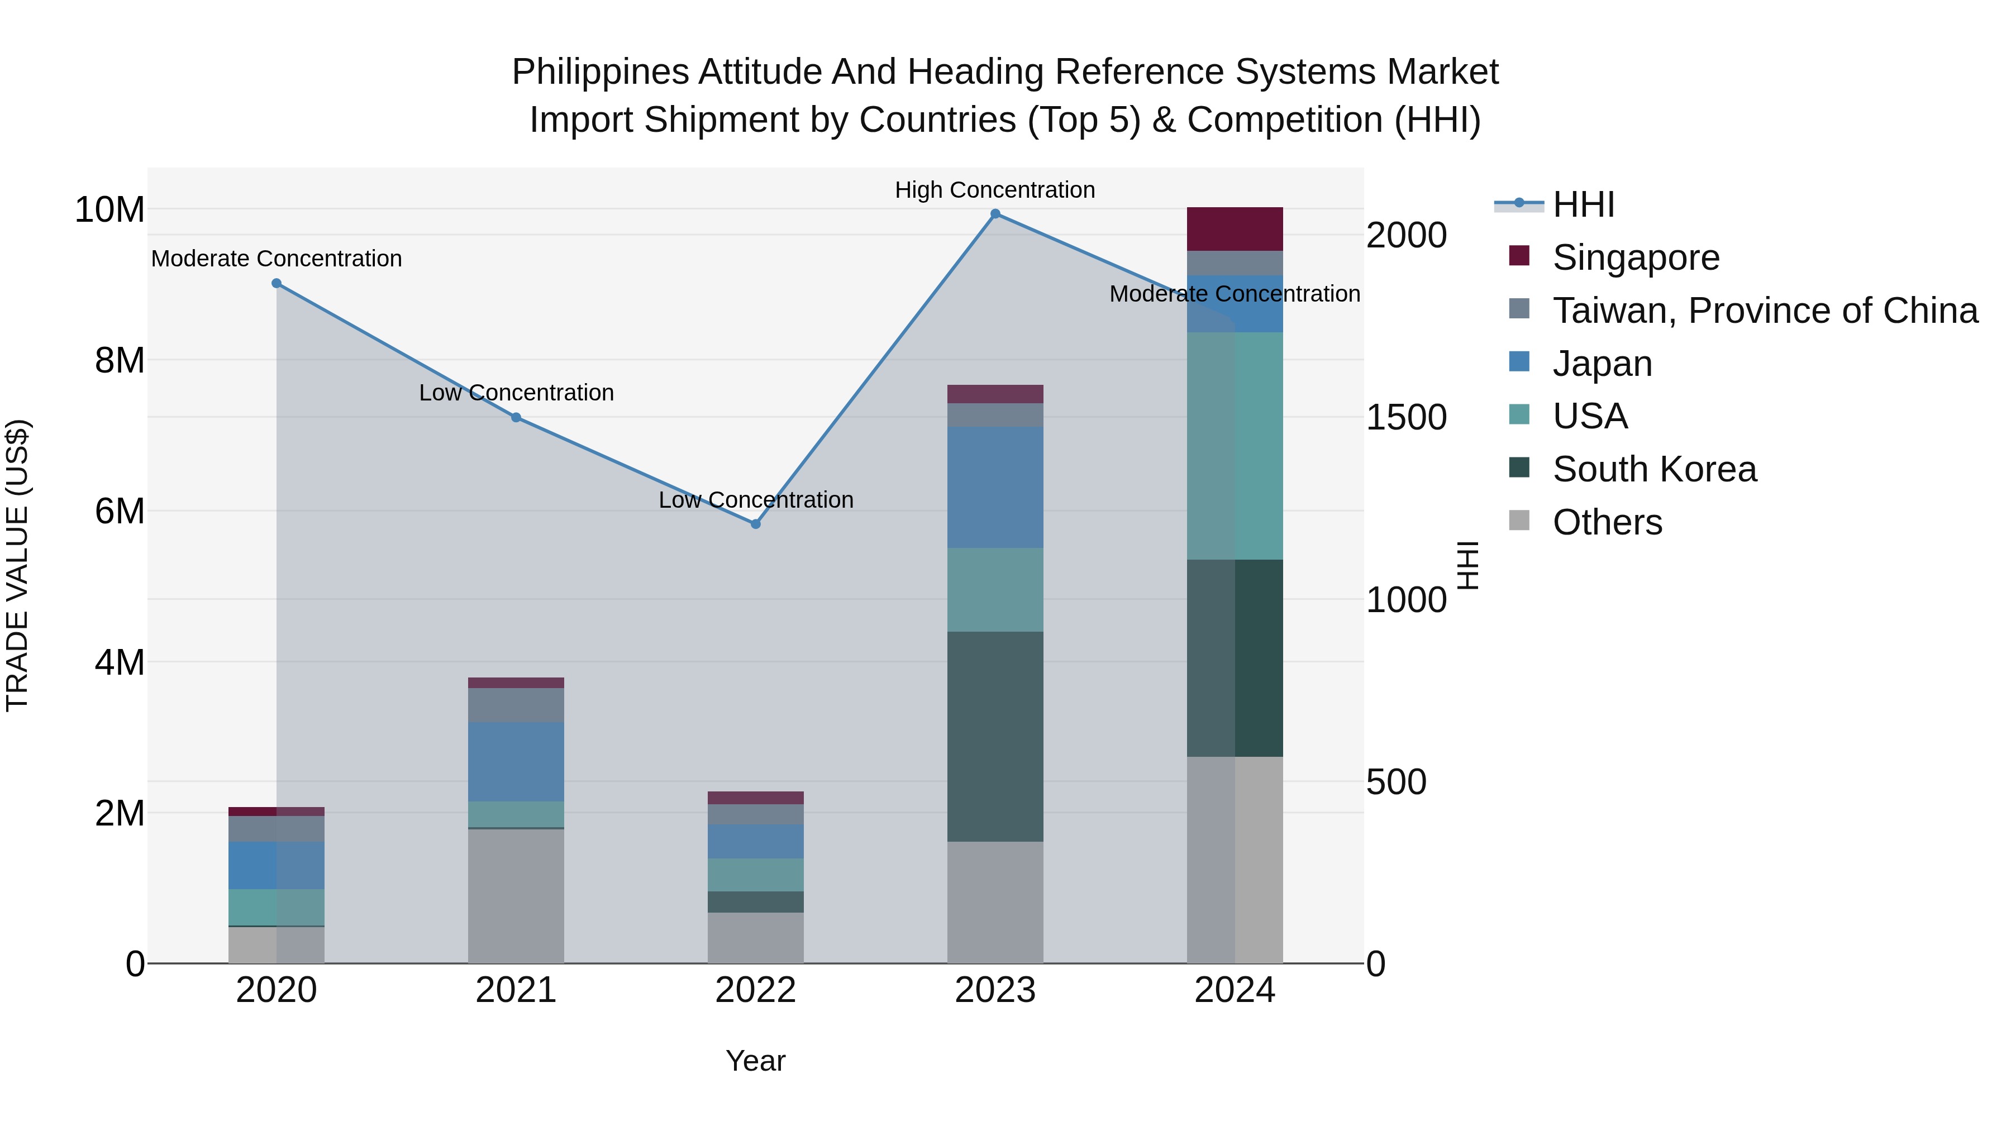
Task: Click the 2023 x-axis tick label
Action: (x=995, y=990)
